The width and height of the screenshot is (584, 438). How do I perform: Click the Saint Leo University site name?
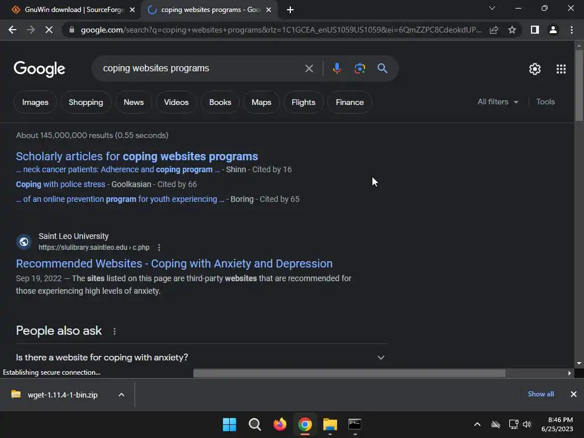74,236
